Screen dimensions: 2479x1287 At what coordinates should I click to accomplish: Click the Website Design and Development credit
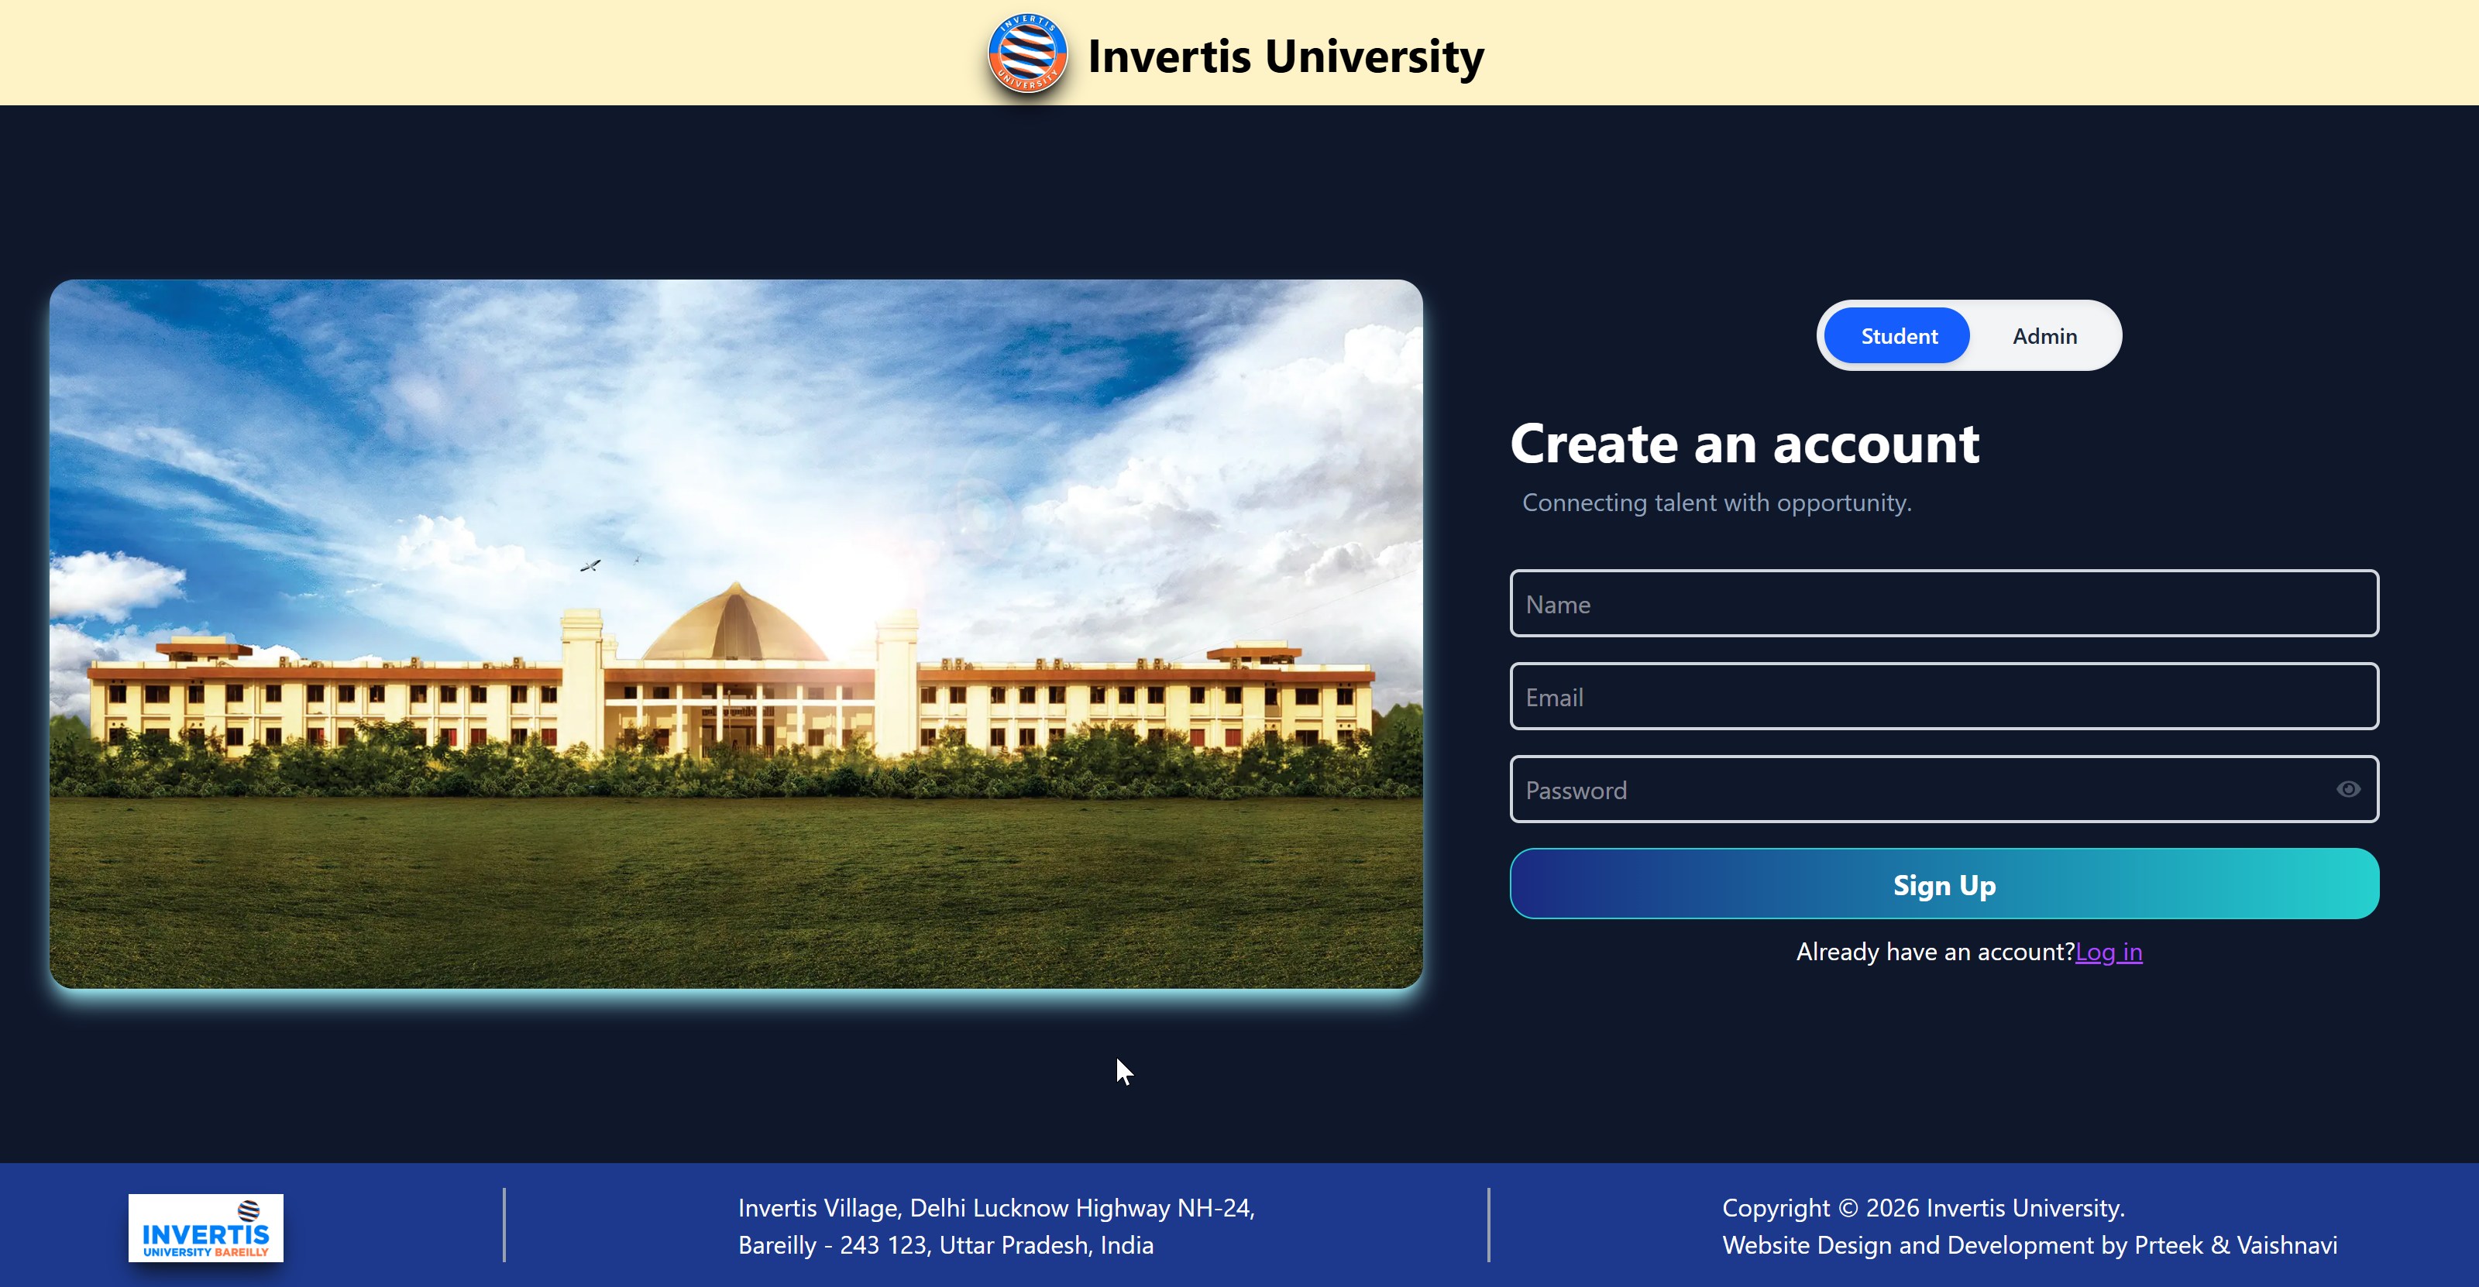[x=2029, y=1244]
